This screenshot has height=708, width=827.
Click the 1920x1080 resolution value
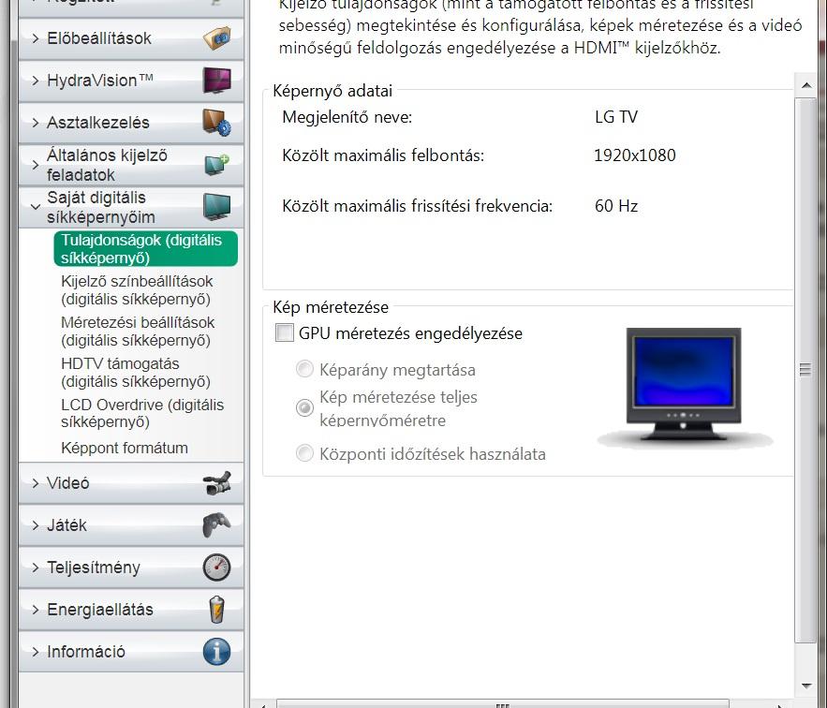click(x=634, y=155)
